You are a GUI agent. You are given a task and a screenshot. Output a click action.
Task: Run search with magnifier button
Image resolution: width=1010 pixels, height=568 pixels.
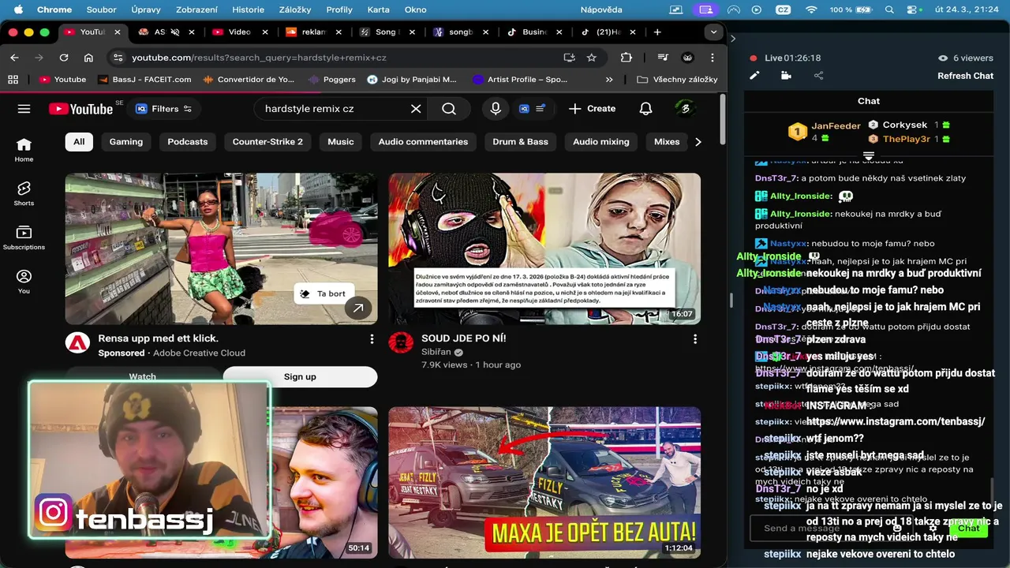449,109
